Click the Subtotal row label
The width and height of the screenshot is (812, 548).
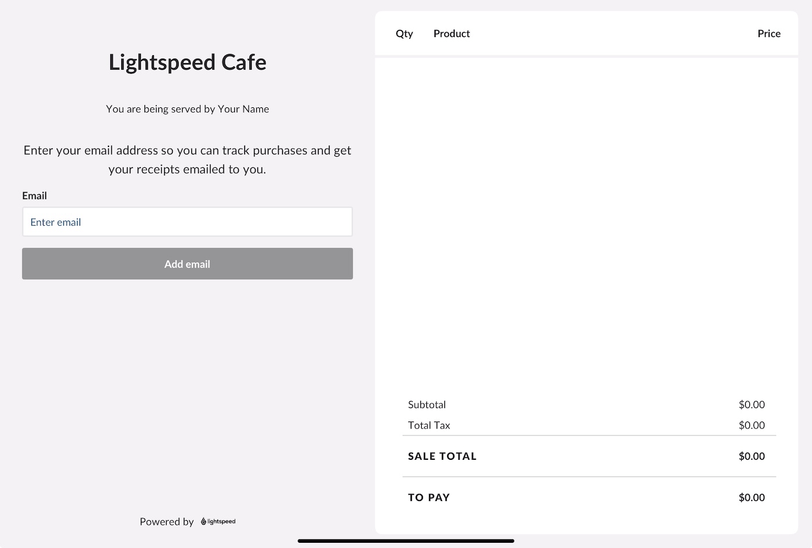tap(427, 405)
